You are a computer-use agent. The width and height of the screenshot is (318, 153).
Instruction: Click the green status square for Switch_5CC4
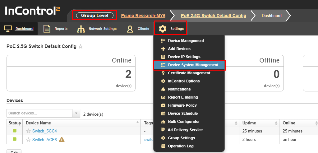(15, 131)
